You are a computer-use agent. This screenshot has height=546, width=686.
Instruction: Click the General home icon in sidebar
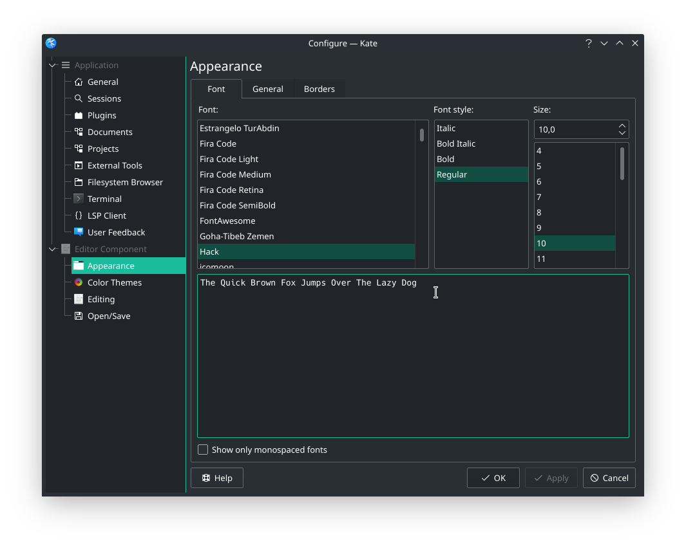[79, 82]
